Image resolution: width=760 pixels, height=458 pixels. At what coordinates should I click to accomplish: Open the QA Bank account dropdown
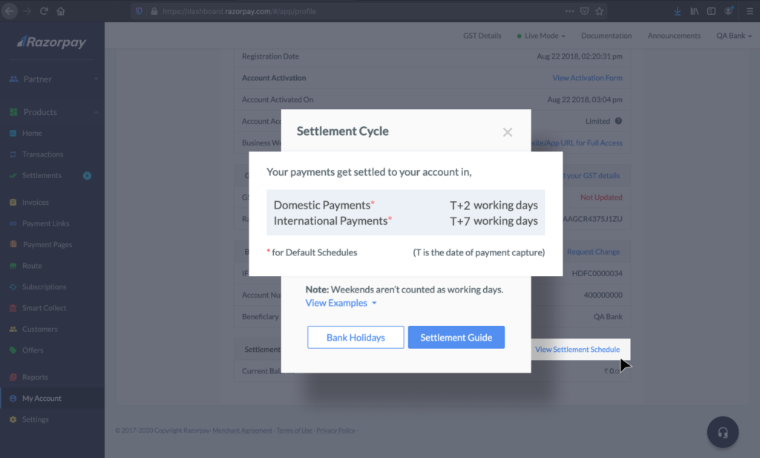point(734,36)
